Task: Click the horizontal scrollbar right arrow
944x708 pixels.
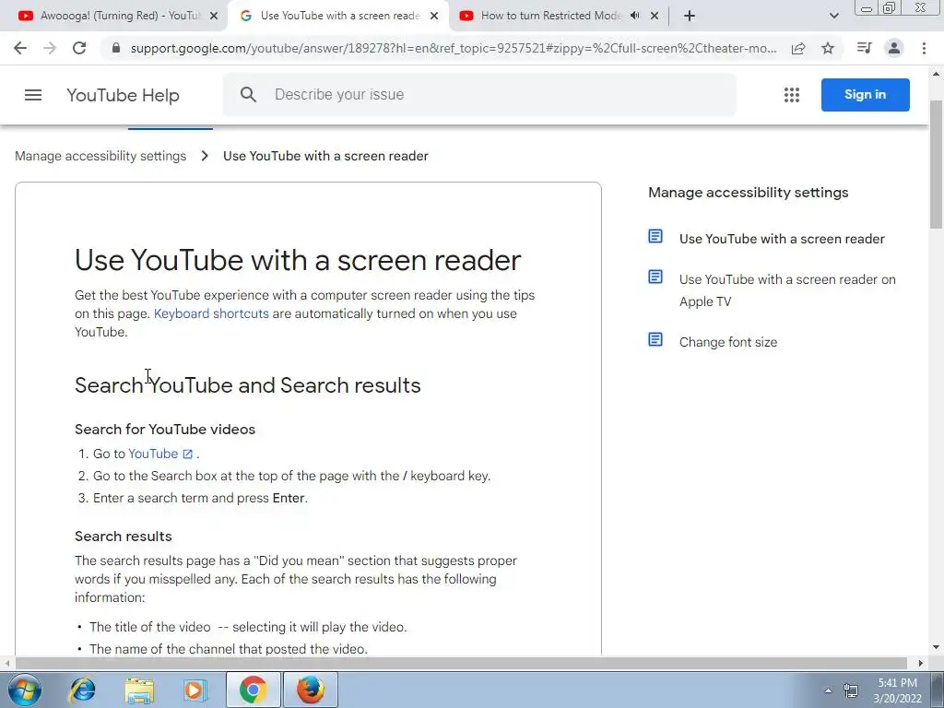Action: point(921,663)
